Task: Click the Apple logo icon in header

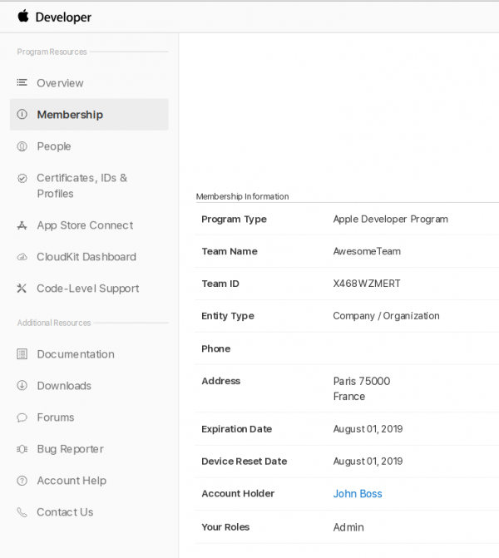Action: 23,17
